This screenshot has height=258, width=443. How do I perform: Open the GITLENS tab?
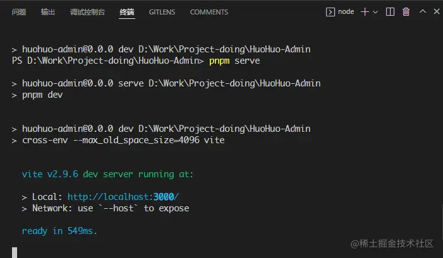click(162, 12)
